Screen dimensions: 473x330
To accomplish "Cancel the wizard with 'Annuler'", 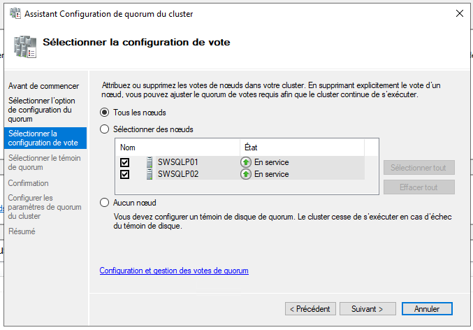I will tap(427, 309).
